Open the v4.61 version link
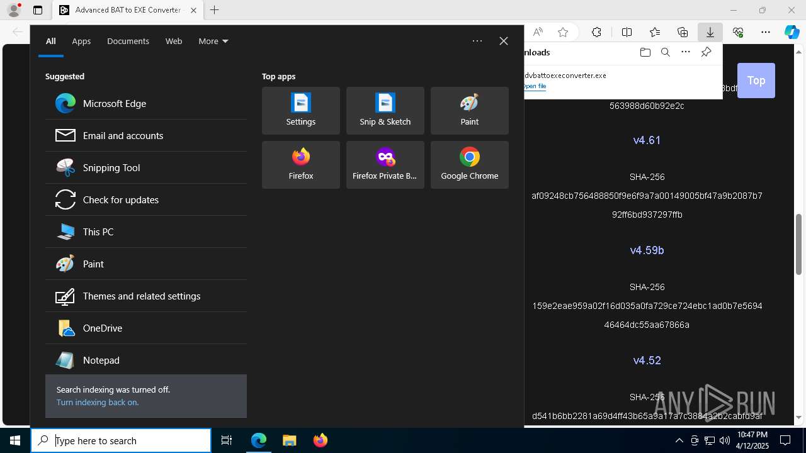This screenshot has width=806, height=453. coord(647,140)
